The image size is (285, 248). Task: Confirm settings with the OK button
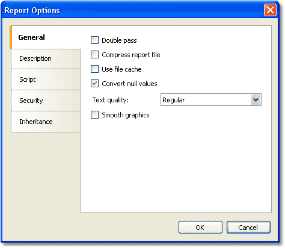pyautogui.click(x=200, y=228)
